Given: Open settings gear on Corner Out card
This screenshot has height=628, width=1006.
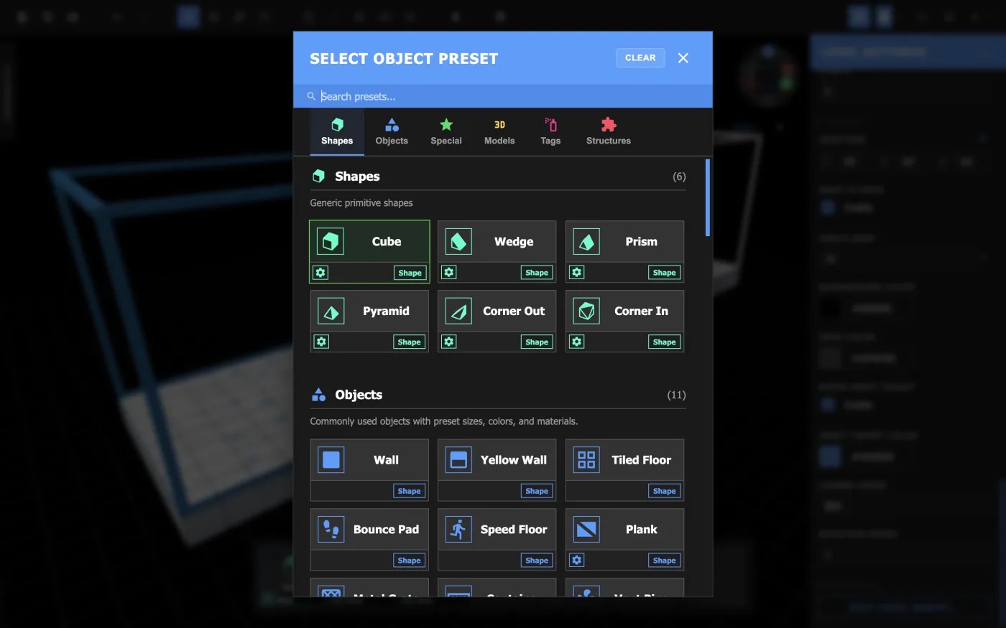Looking at the screenshot, I should pyautogui.click(x=449, y=342).
